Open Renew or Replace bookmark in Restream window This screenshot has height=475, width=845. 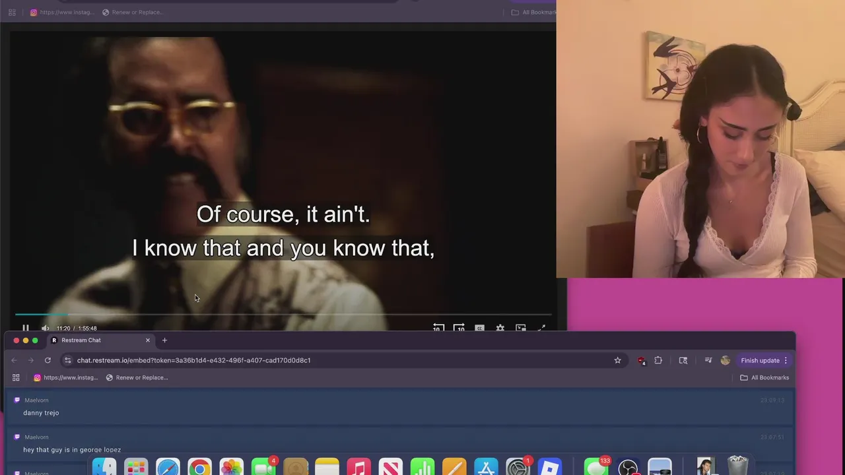[137, 377]
